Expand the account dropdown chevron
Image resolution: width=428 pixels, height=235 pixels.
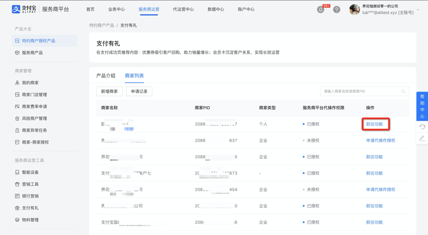click(x=418, y=10)
